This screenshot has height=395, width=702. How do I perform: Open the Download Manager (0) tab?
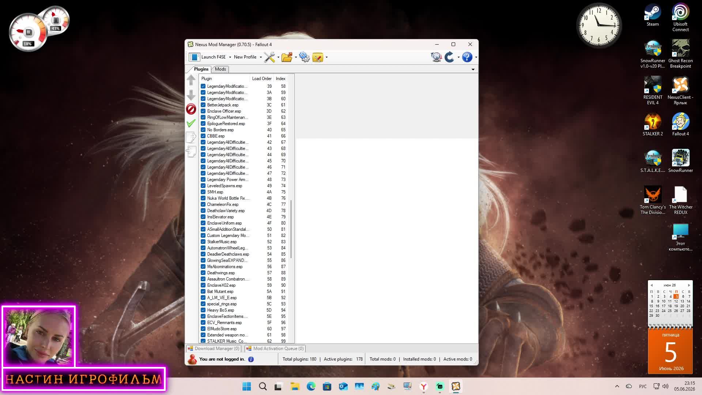click(214, 349)
